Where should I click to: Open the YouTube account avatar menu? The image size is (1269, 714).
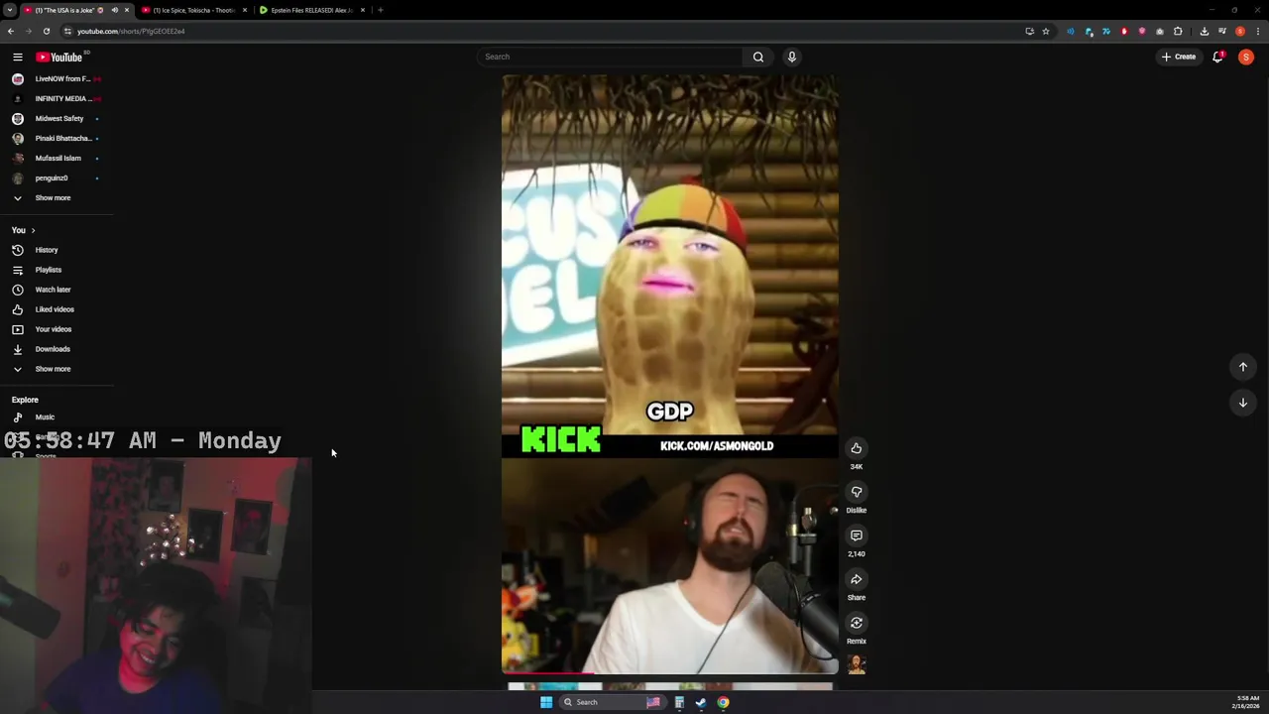(1246, 57)
